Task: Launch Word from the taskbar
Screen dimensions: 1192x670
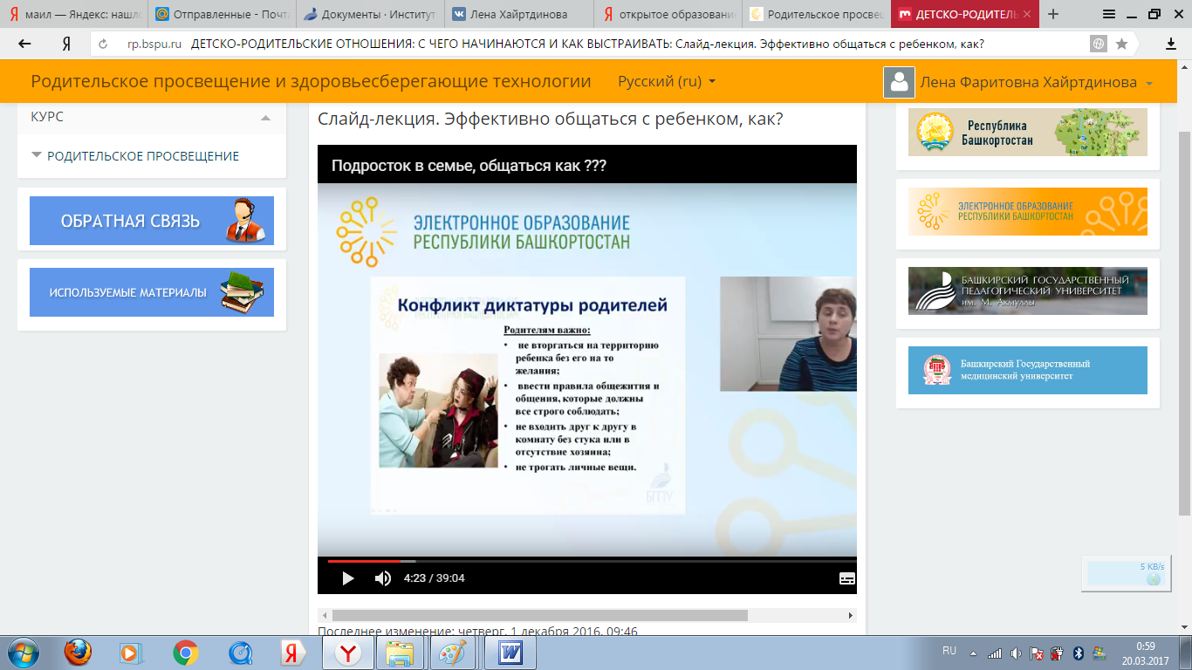Action: click(510, 652)
